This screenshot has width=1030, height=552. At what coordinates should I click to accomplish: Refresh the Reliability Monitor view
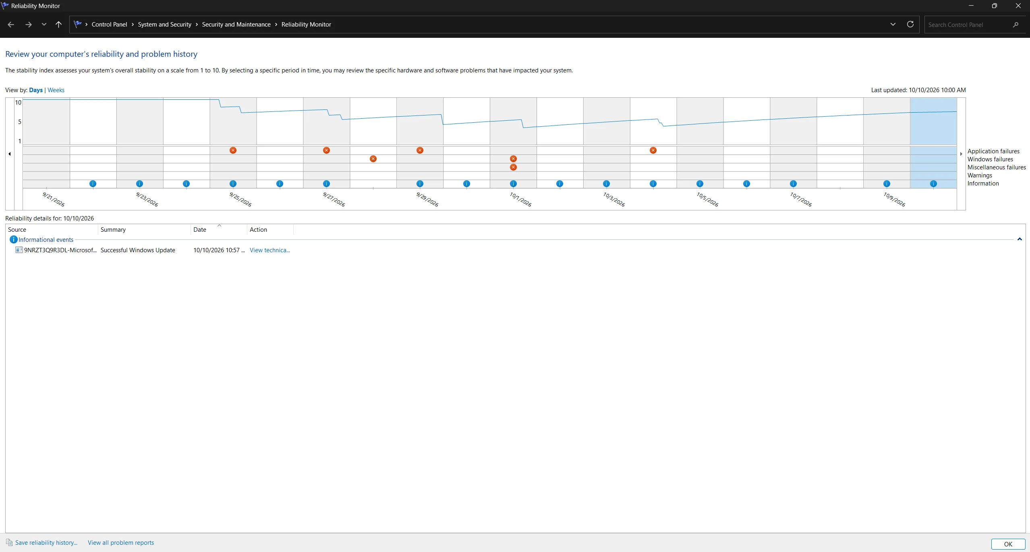[910, 25]
